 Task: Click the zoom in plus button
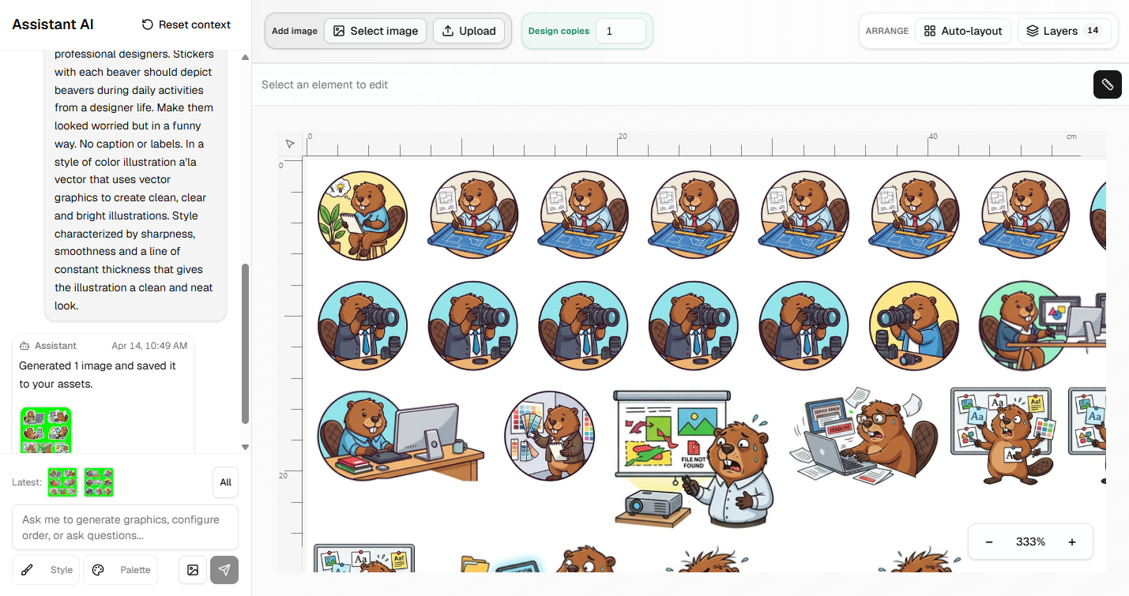pos(1072,542)
